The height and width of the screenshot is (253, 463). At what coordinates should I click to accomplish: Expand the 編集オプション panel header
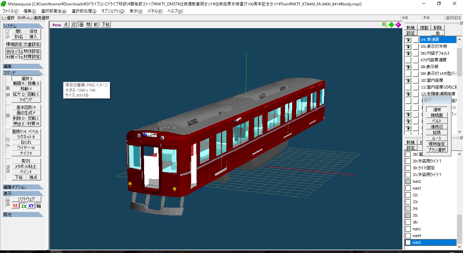point(23,187)
